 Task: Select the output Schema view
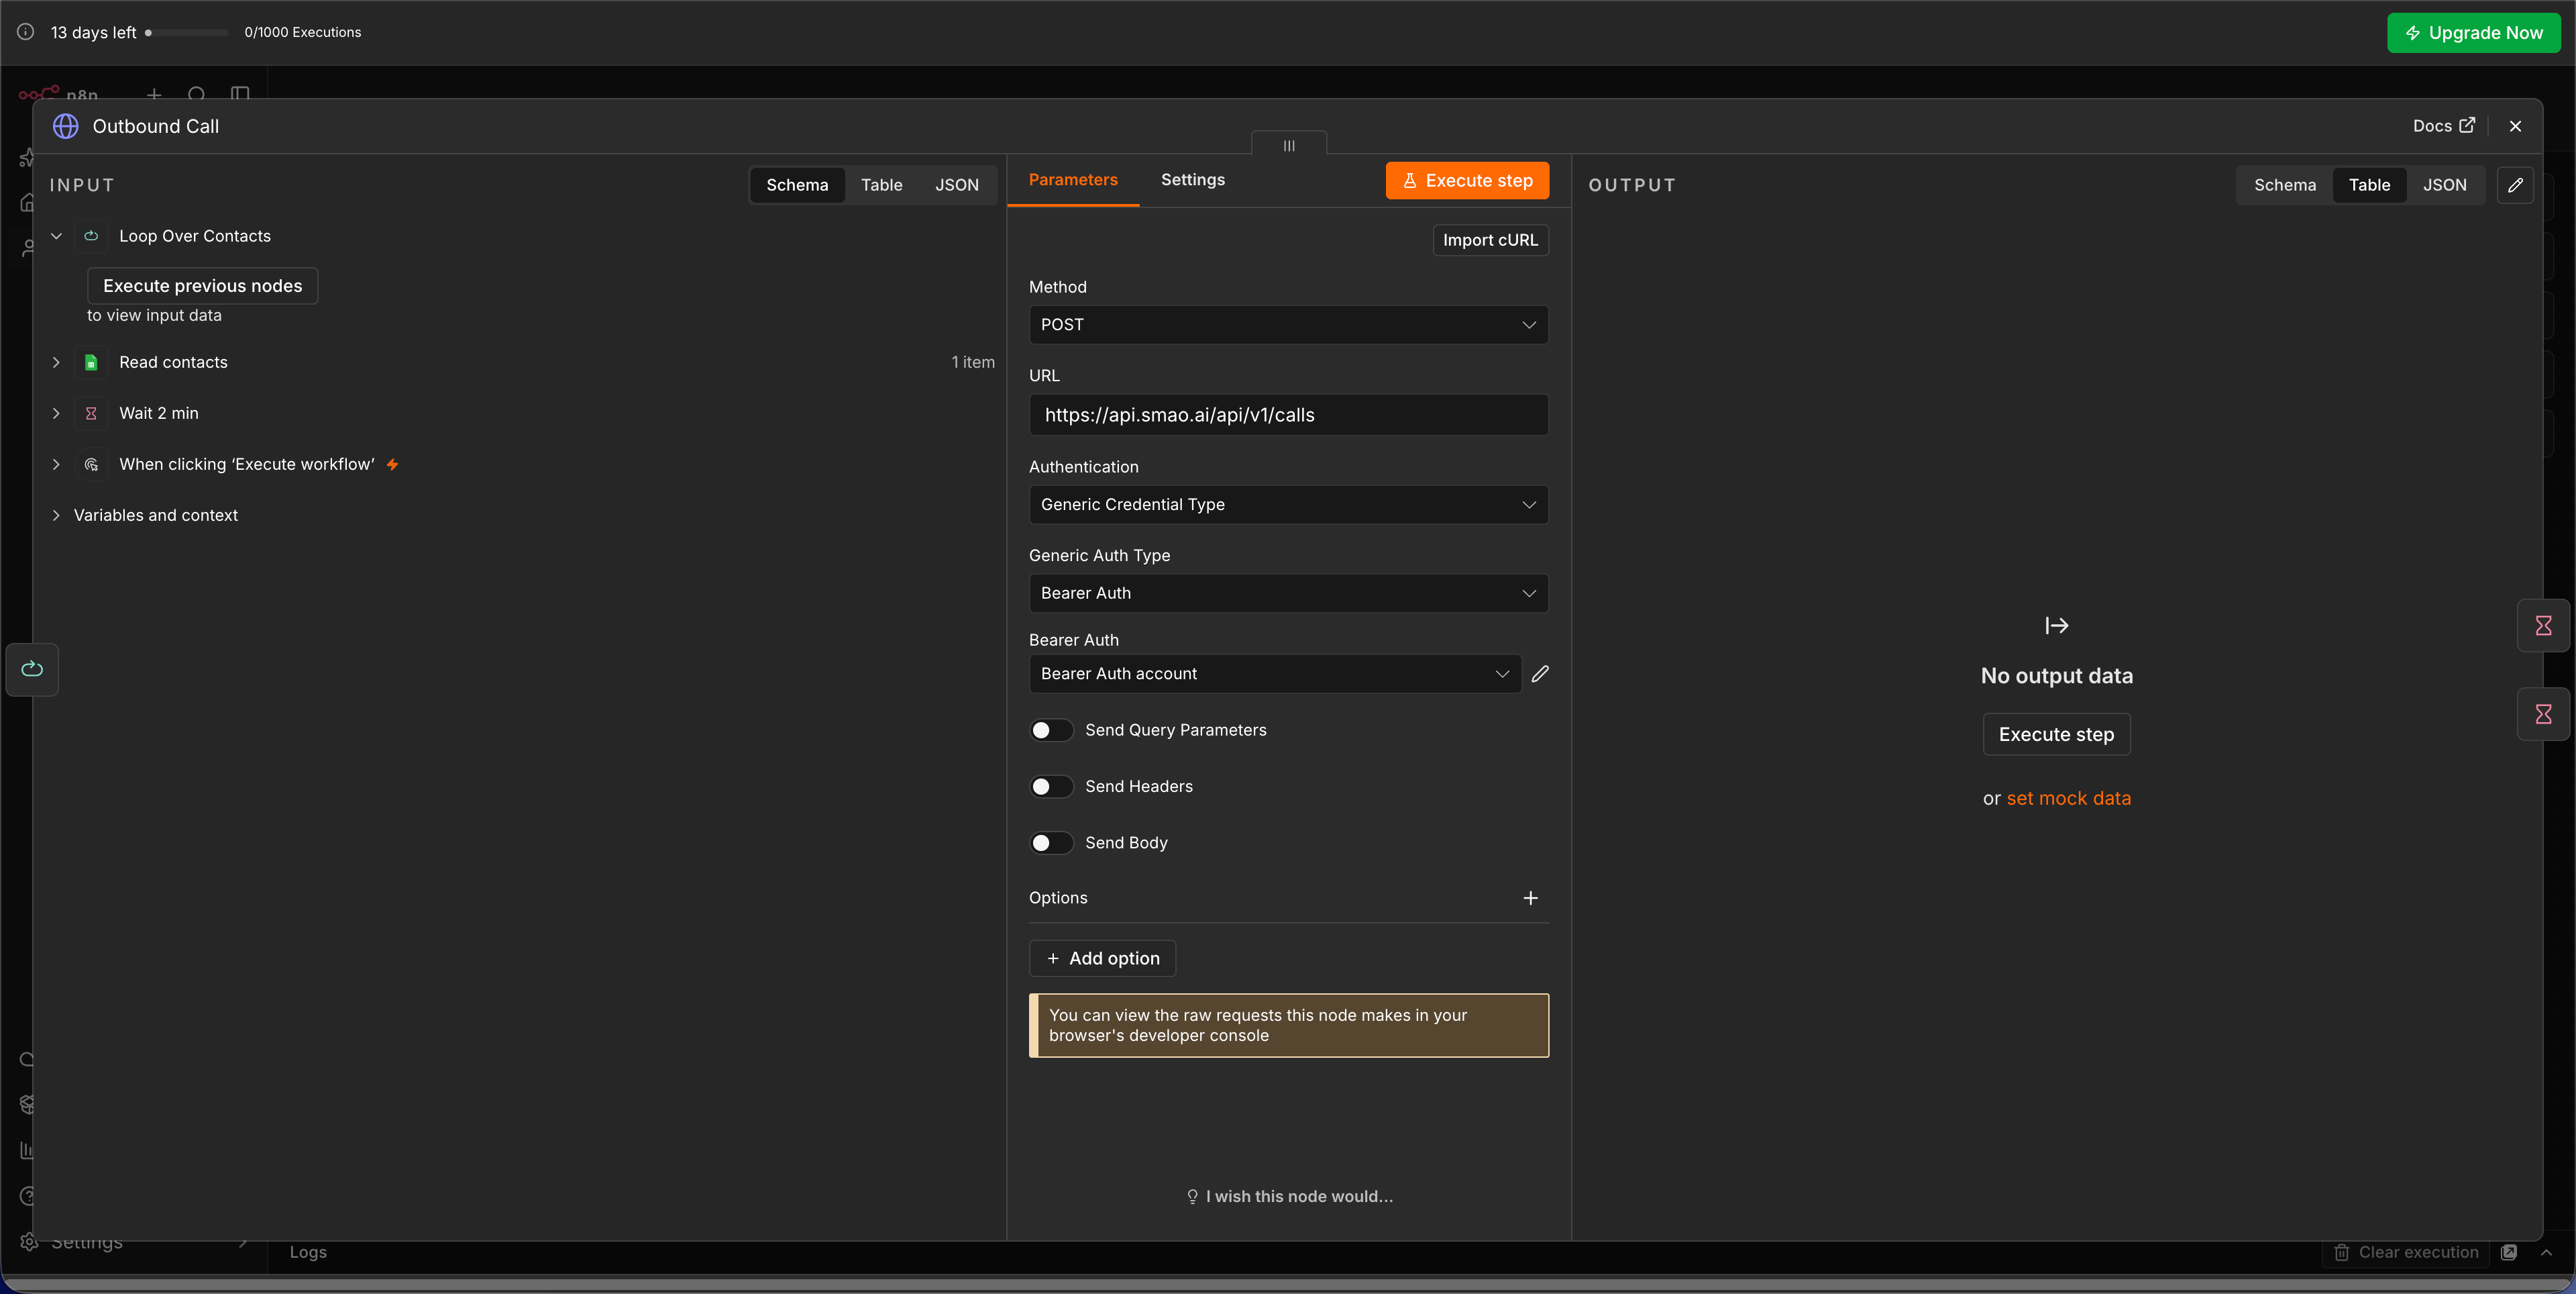click(2284, 185)
